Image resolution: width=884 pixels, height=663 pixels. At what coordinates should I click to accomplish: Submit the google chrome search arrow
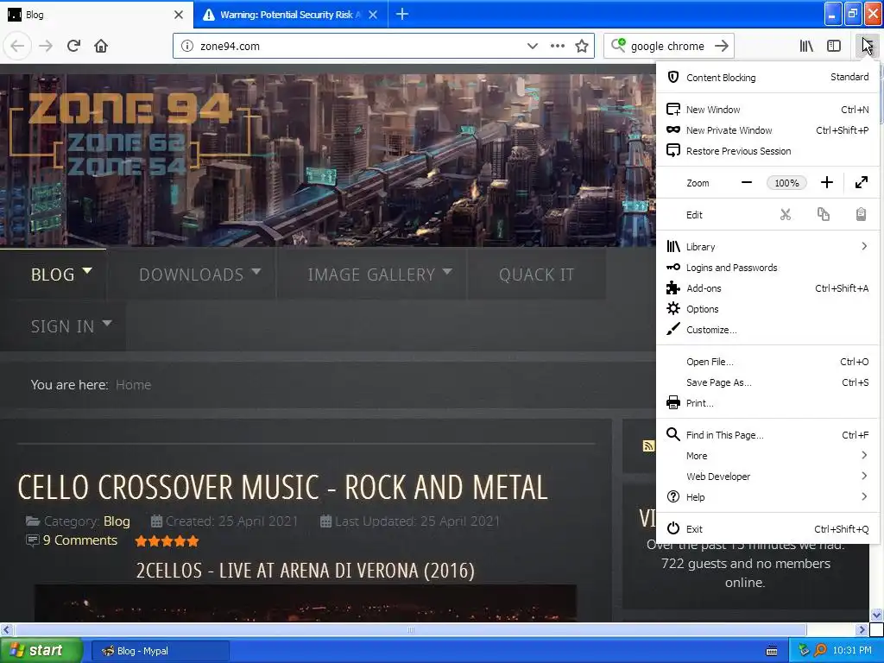[722, 46]
